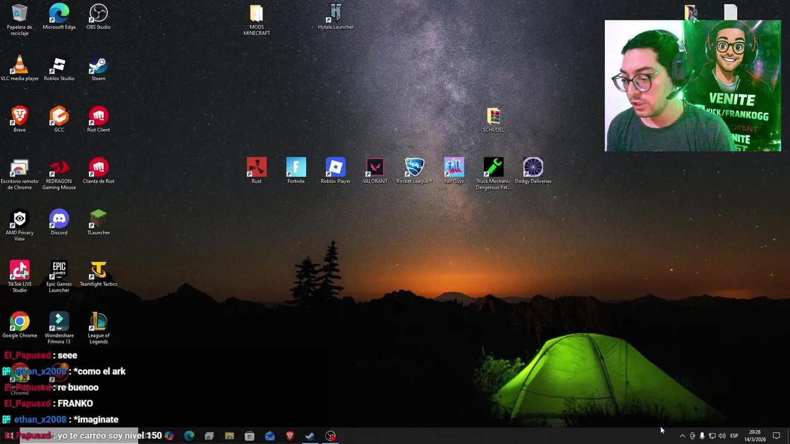The width and height of the screenshot is (790, 444).
Task: Select Dodgy Deliveries desktop icon
Action: click(533, 171)
